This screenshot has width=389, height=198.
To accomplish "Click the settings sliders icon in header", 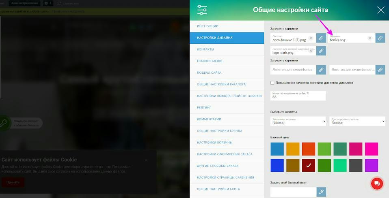I will (x=202, y=10).
